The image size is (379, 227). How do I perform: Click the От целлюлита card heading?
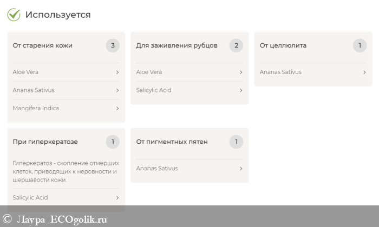[283, 45]
